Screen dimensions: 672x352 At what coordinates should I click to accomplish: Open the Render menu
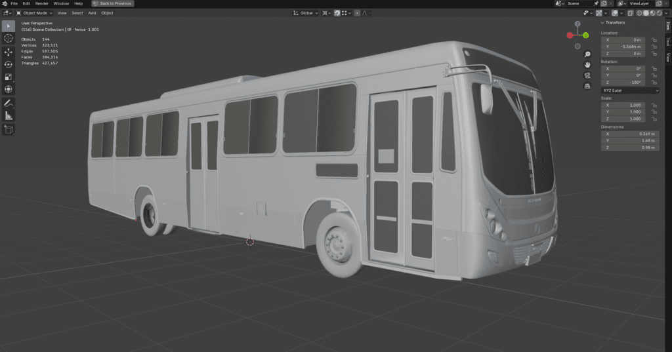pos(41,3)
